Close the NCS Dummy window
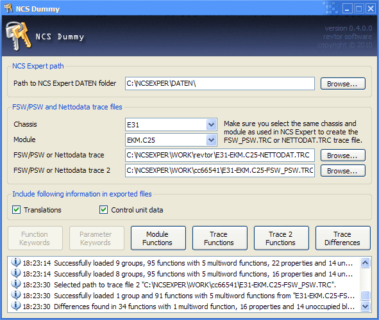This screenshot has width=379, height=320. [x=370, y=9]
